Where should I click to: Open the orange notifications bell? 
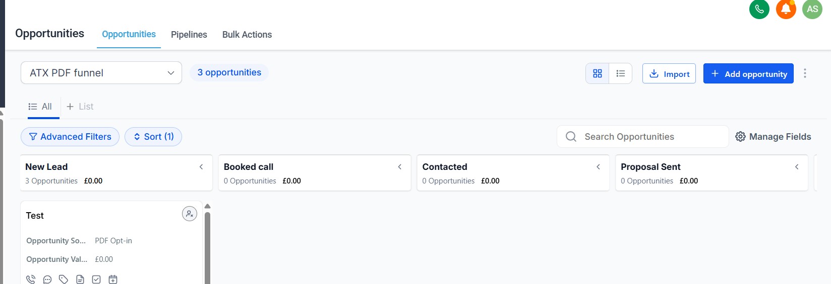click(x=786, y=9)
